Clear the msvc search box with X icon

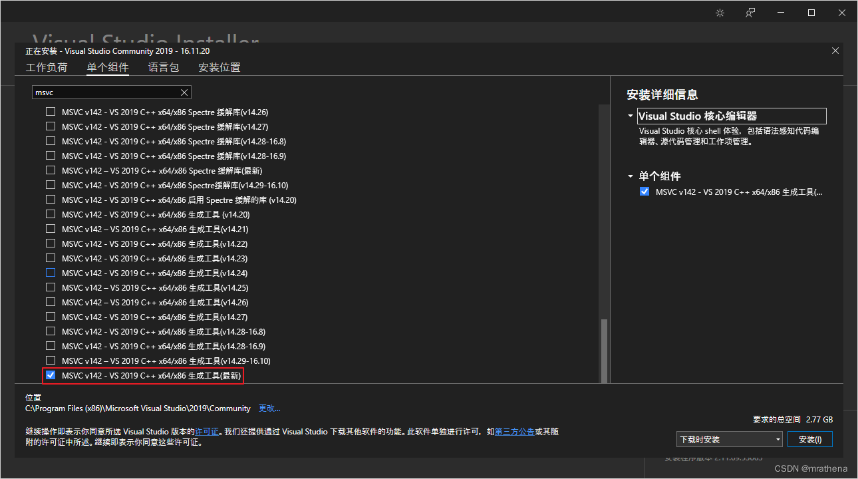pos(184,92)
